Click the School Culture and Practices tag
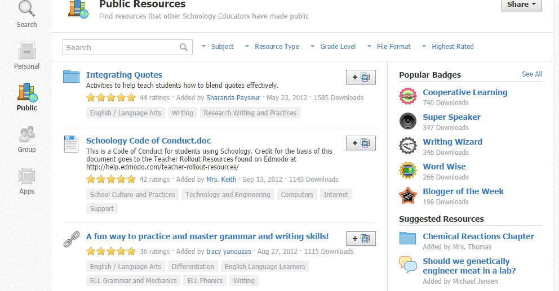 132,195
